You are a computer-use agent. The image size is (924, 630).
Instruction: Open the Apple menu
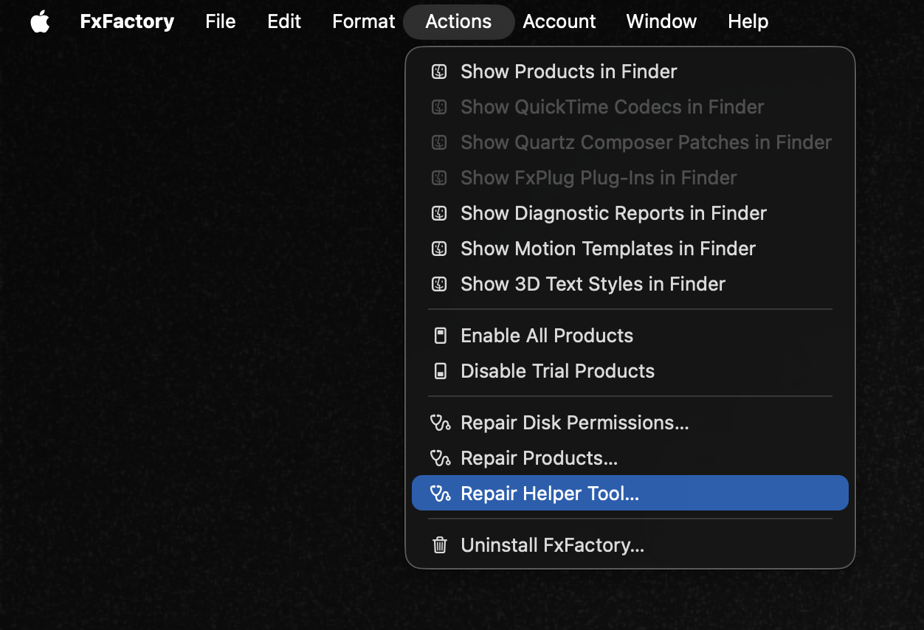pyautogui.click(x=41, y=21)
